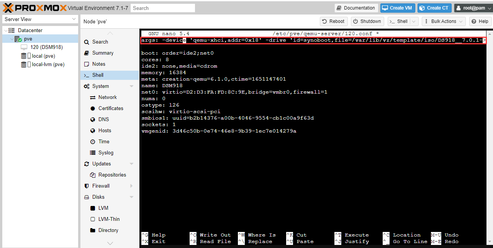Click the Notes sticky-note icon
Viewport: 493px width, 248px height.
coord(87,64)
